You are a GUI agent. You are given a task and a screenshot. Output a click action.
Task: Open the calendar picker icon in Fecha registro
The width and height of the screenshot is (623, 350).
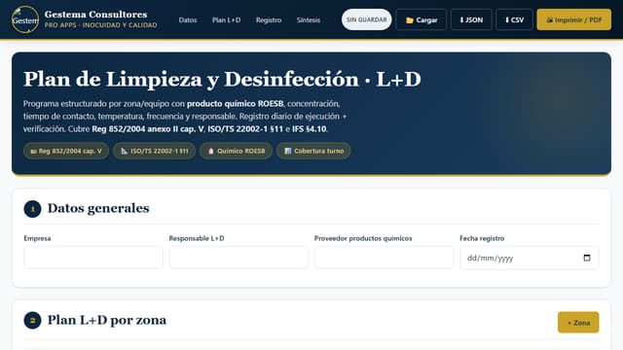pyautogui.click(x=586, y=258)
